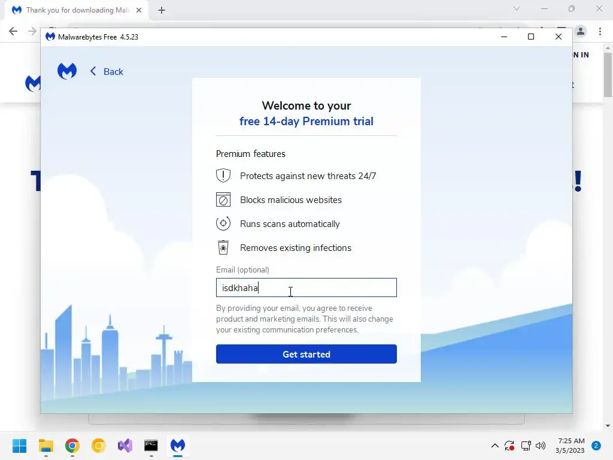Open the network status tray icon
The image size is (613, 460).
click(x=526, y=446)
